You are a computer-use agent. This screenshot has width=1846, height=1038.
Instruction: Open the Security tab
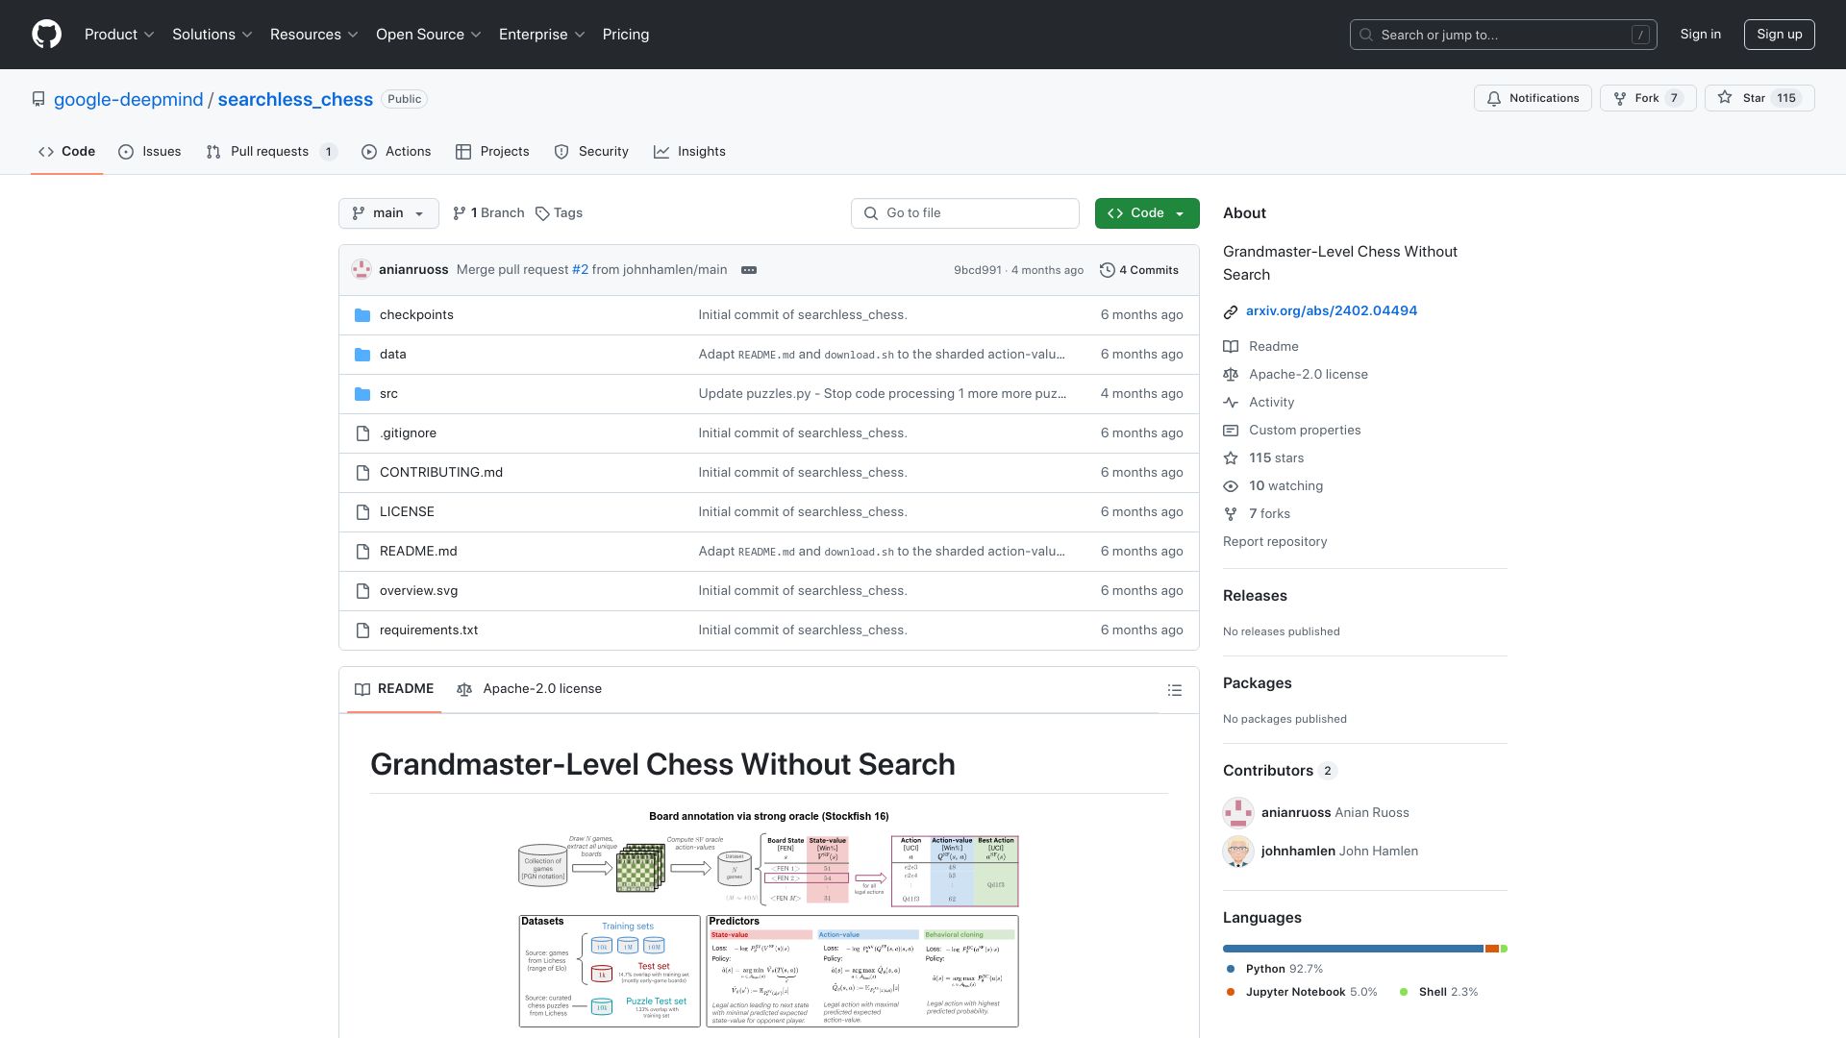click(x=591, y=152)
